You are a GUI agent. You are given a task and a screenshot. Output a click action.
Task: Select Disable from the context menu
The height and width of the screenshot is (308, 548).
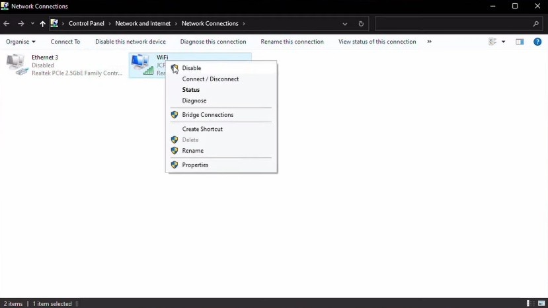[x=191, y=68]
